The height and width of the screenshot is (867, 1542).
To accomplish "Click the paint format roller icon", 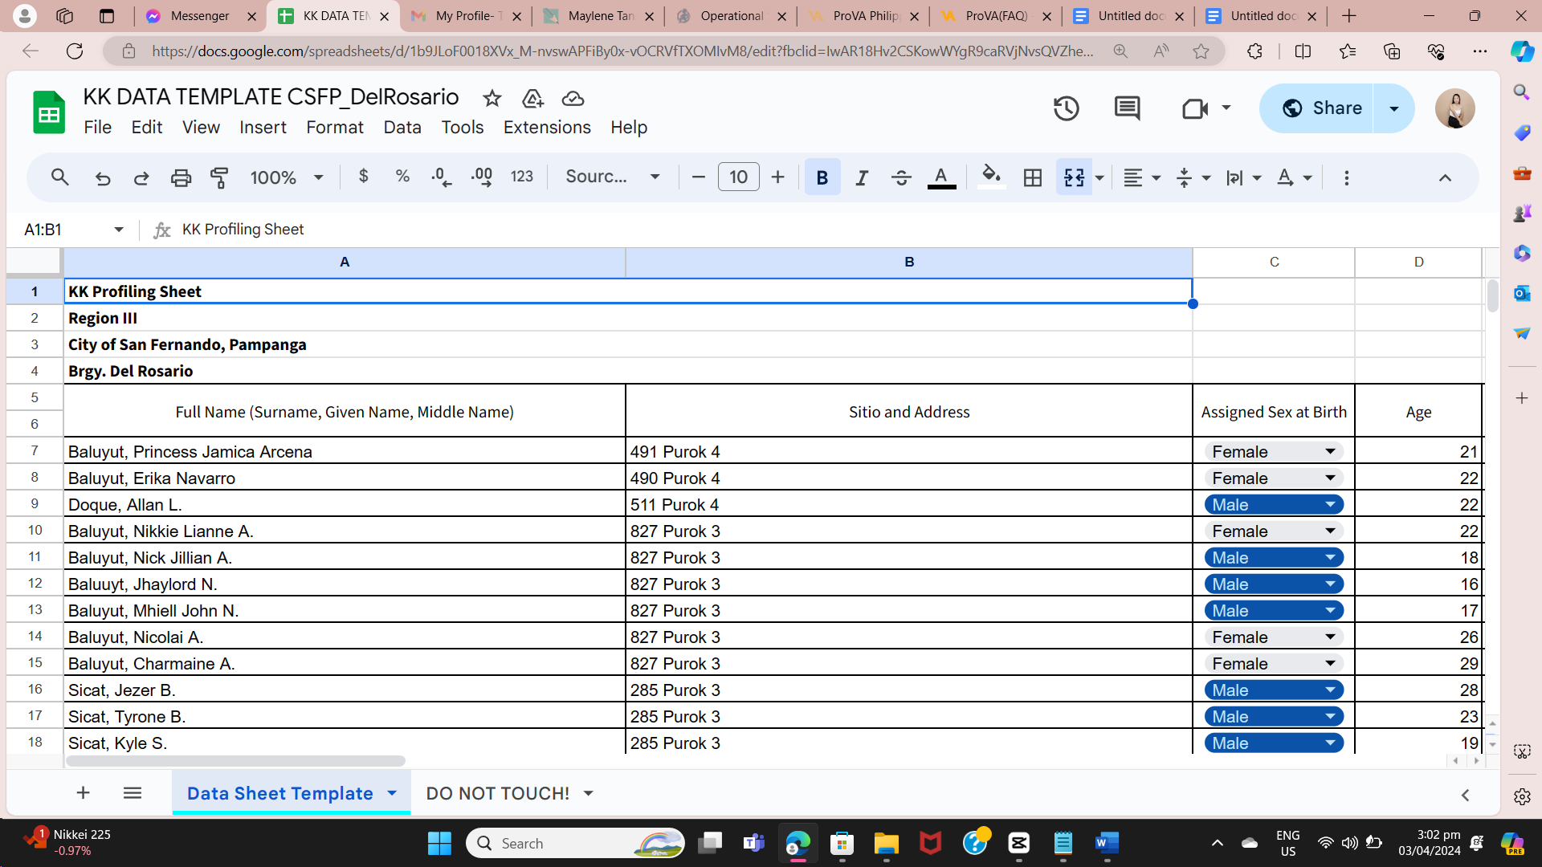I will click(x=219, y=177).
